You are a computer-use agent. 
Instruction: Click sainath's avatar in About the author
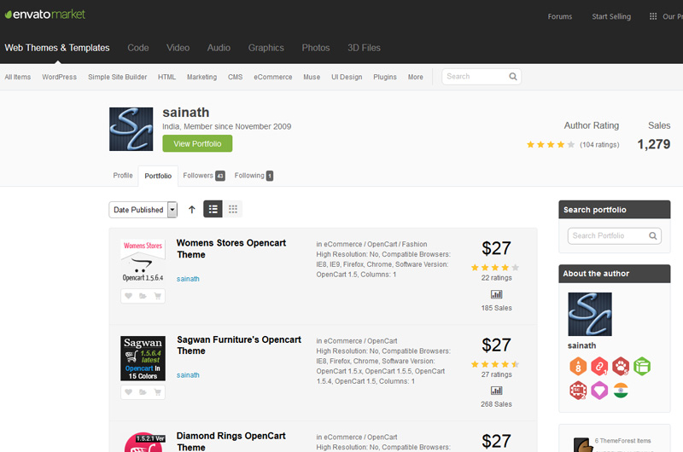(590, 314)
